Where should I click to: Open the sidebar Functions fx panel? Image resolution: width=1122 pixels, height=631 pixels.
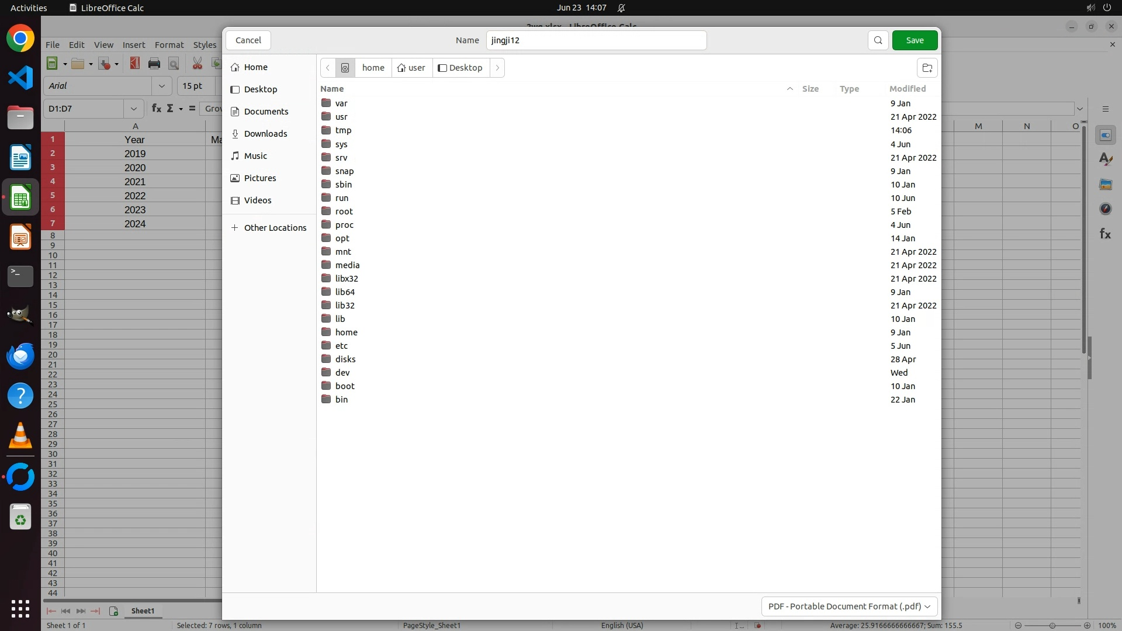click(1105, 234)
